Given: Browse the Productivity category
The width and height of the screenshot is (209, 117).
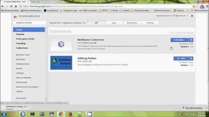Looking at the screenshot, I should [x=22, y=82].
